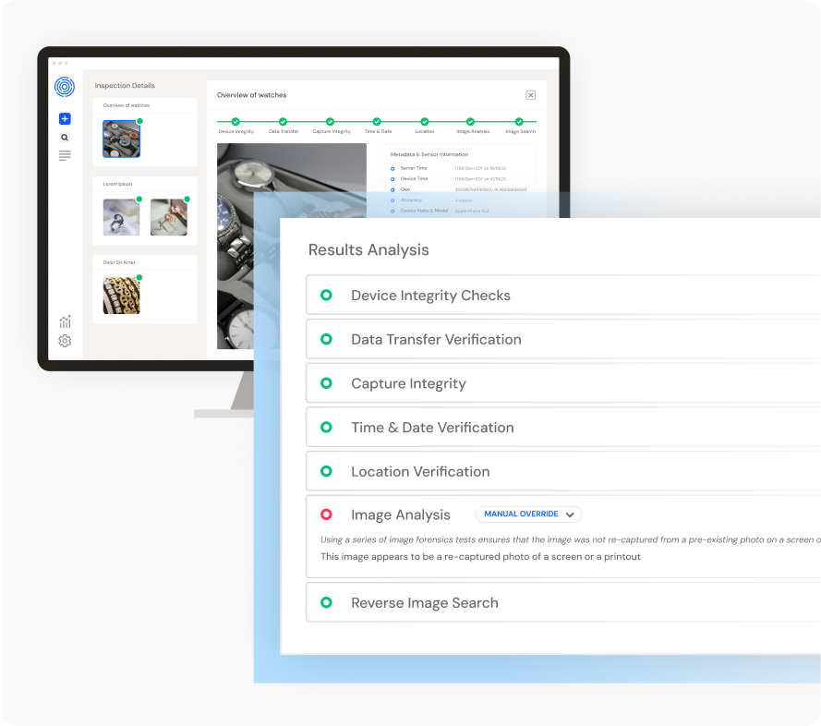Click the green status circle for Time & Date Verification

[x=326, y=427]
